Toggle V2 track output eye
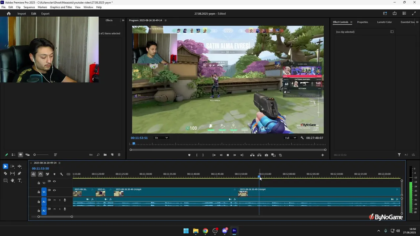The width and height of the screenshot is (420, 236). pos(54,181)
